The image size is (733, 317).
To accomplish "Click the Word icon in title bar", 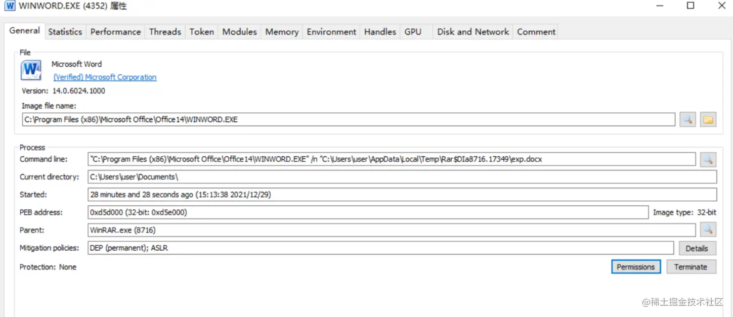I will 10,6.
